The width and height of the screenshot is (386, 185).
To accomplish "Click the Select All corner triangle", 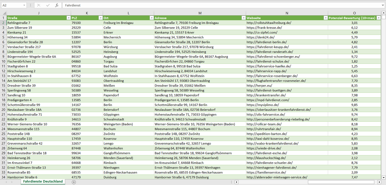I will pyautogui.click(x=4, y=13).
